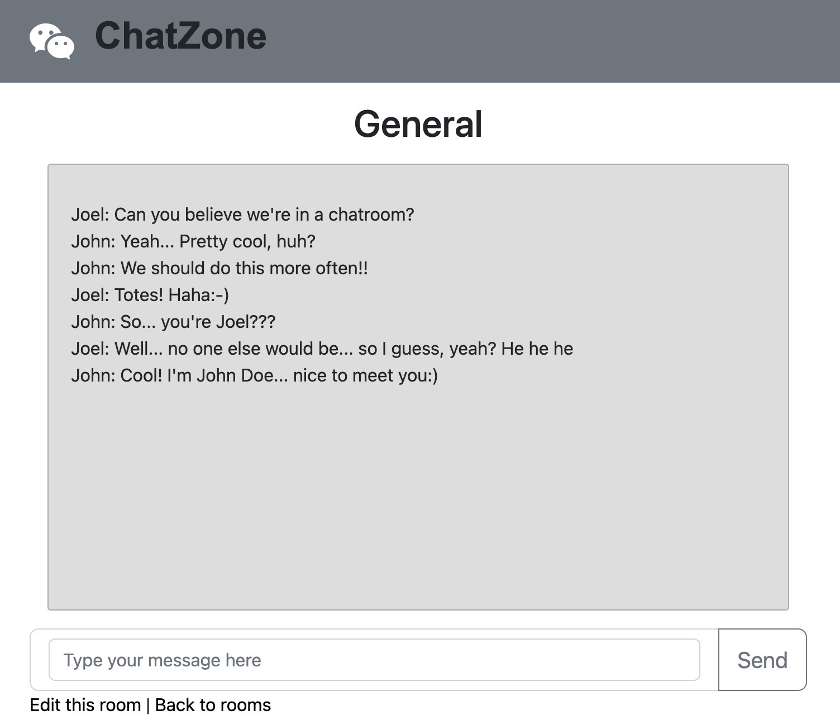
Task: Open the Edit this room link
Action: tap(85, 704)
